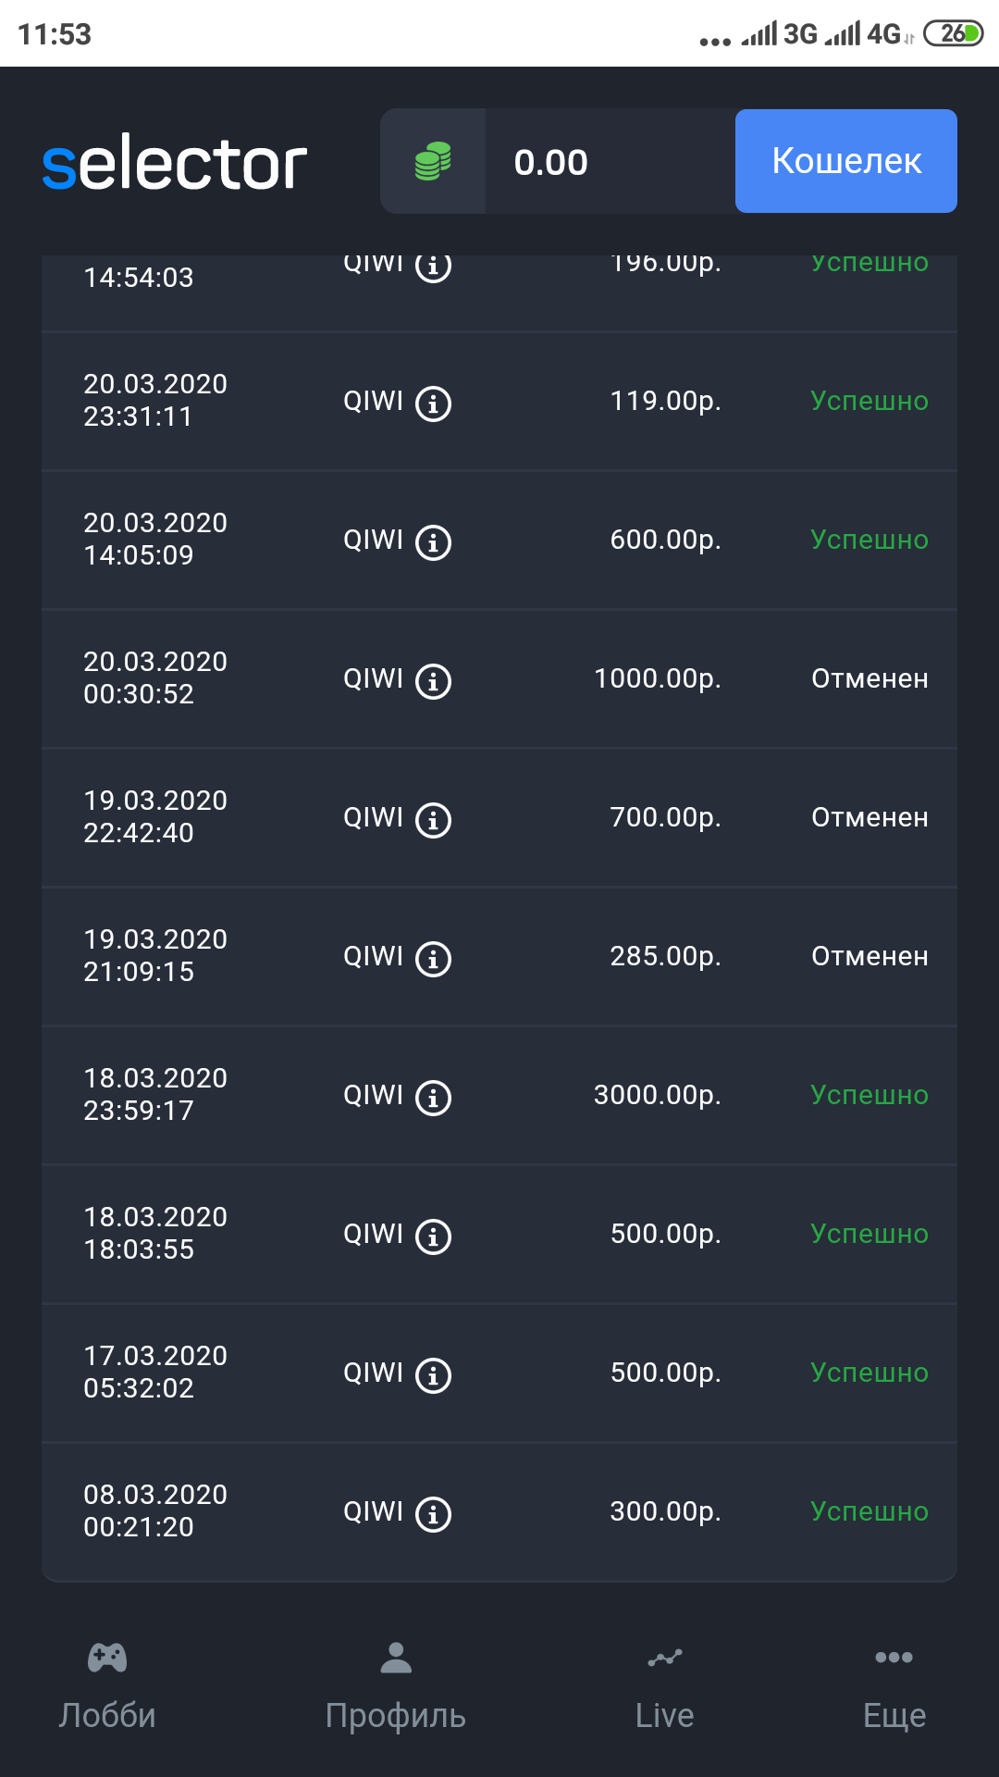Screen dimensions: 999x1777
Task: Click the selector logo
Action: [x=175, y=164]
